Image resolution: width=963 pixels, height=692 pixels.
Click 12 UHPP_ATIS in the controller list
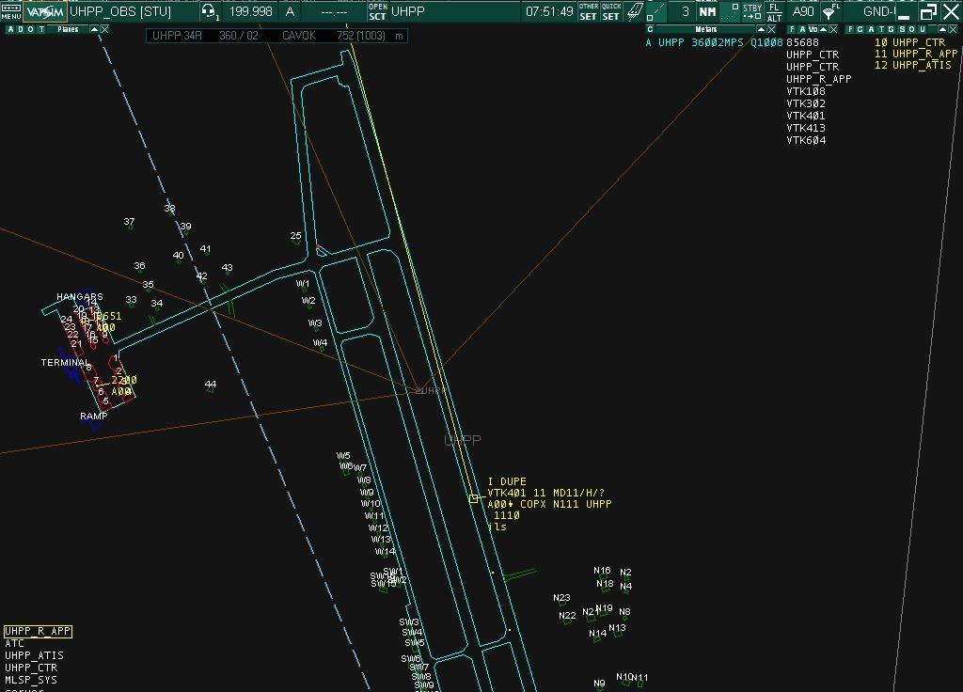[912, 65]
